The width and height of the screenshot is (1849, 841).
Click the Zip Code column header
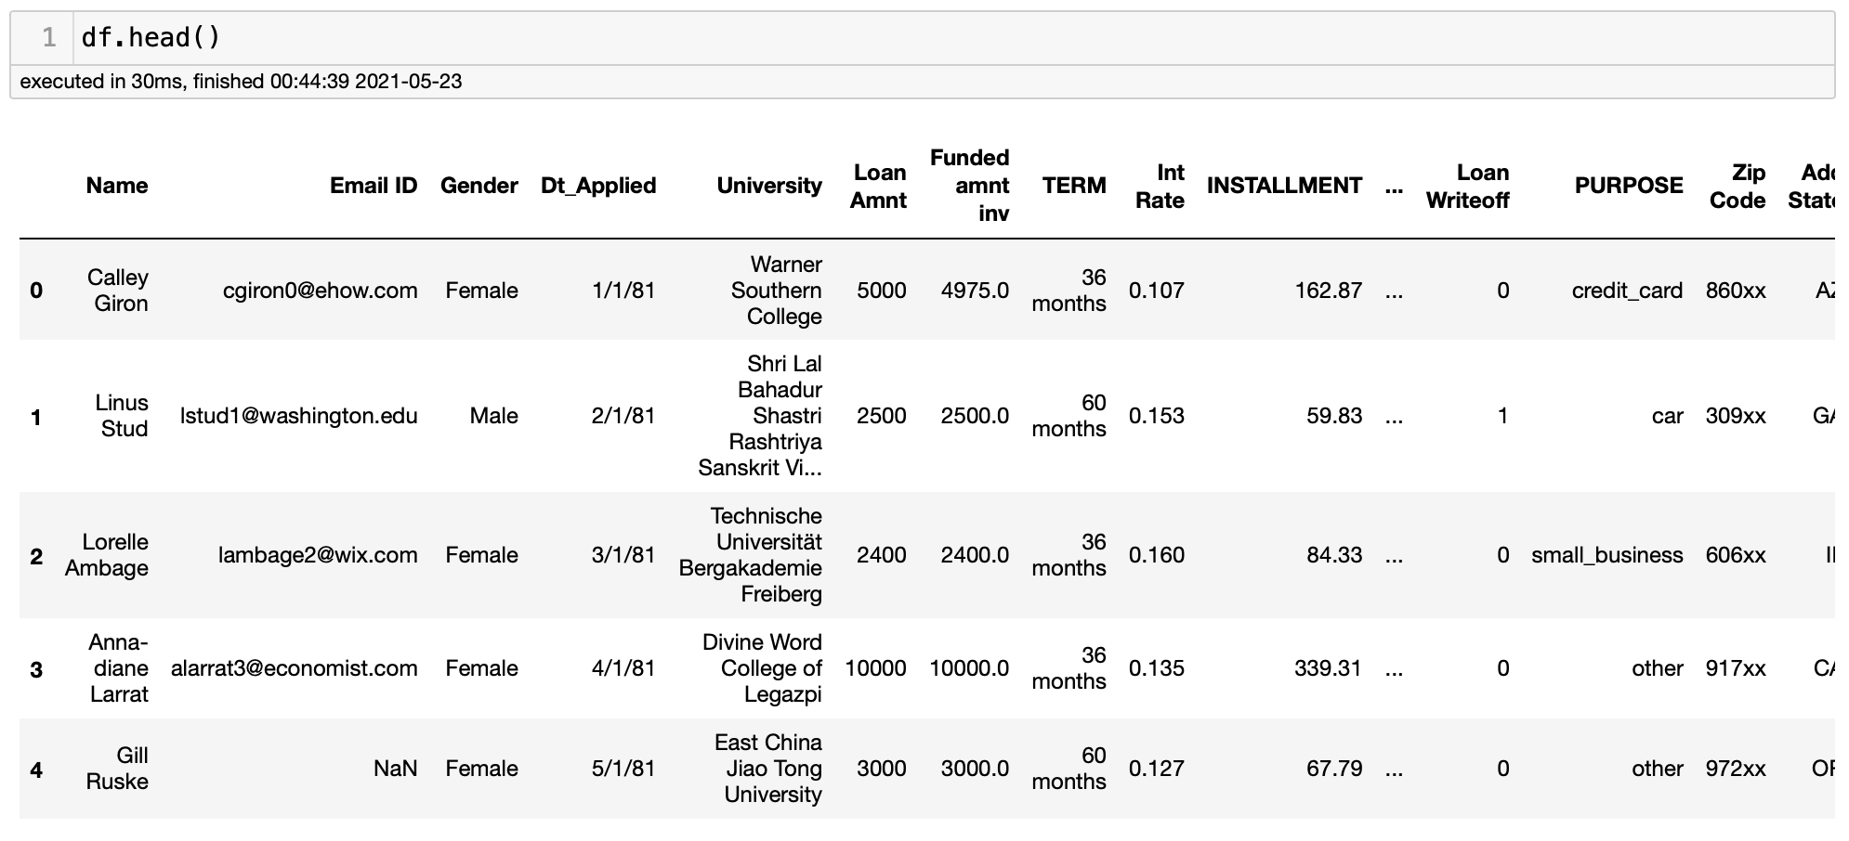point(1738,186)
